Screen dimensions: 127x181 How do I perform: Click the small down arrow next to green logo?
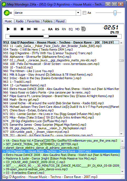tap(11, 13)
